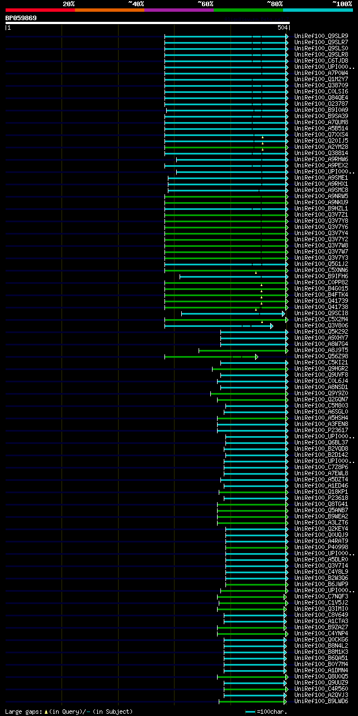The image size is (358, 716).
Task: Select hit label UniRef100_Q8TG41
Action: pos(321,504)
